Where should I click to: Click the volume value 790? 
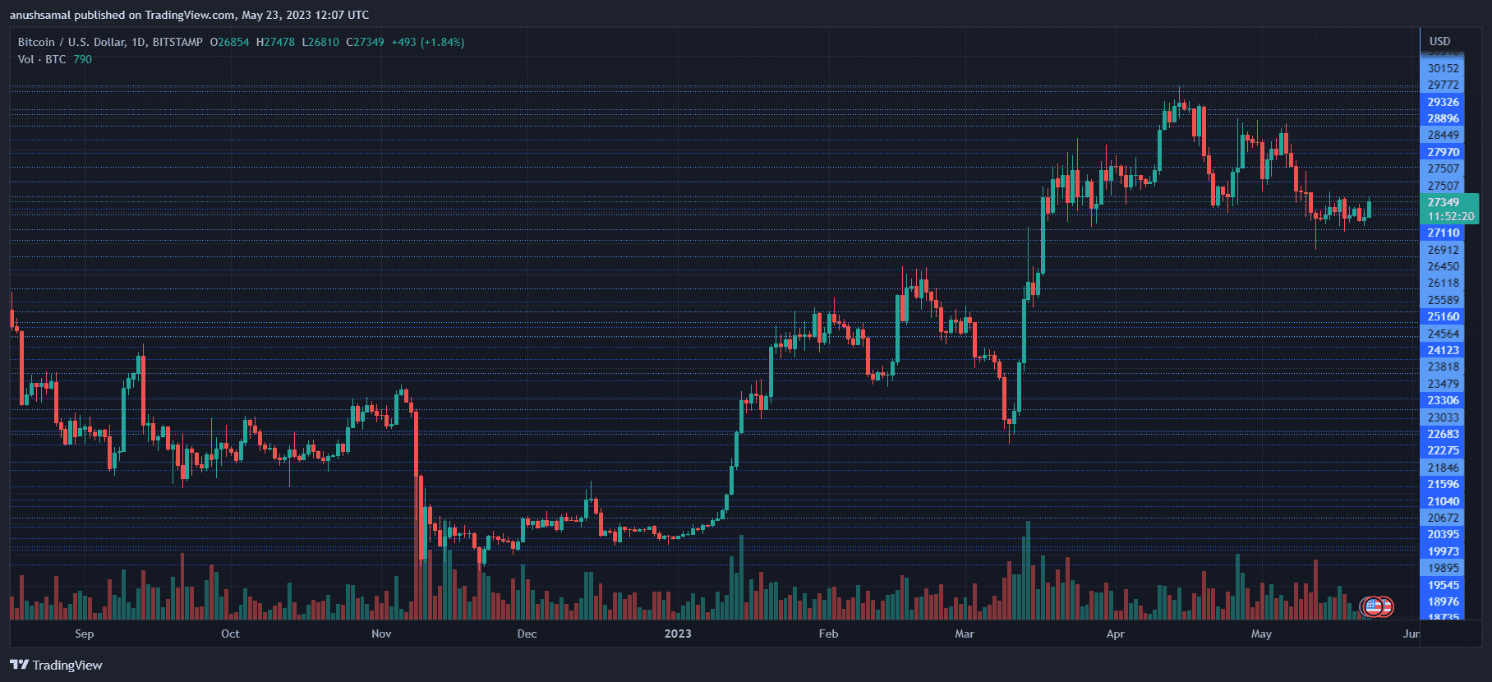[x=83, y=59]
